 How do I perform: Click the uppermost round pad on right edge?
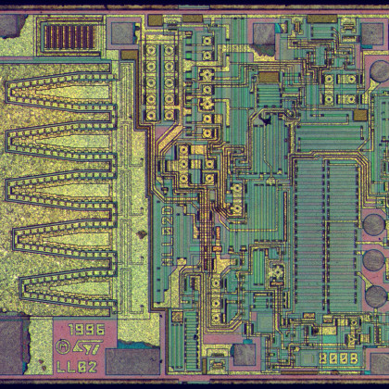pyautogui.click(x=380, y=71)
